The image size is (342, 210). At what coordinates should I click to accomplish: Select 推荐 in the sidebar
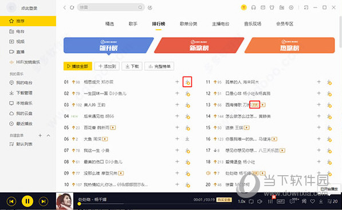click(28, 21)
